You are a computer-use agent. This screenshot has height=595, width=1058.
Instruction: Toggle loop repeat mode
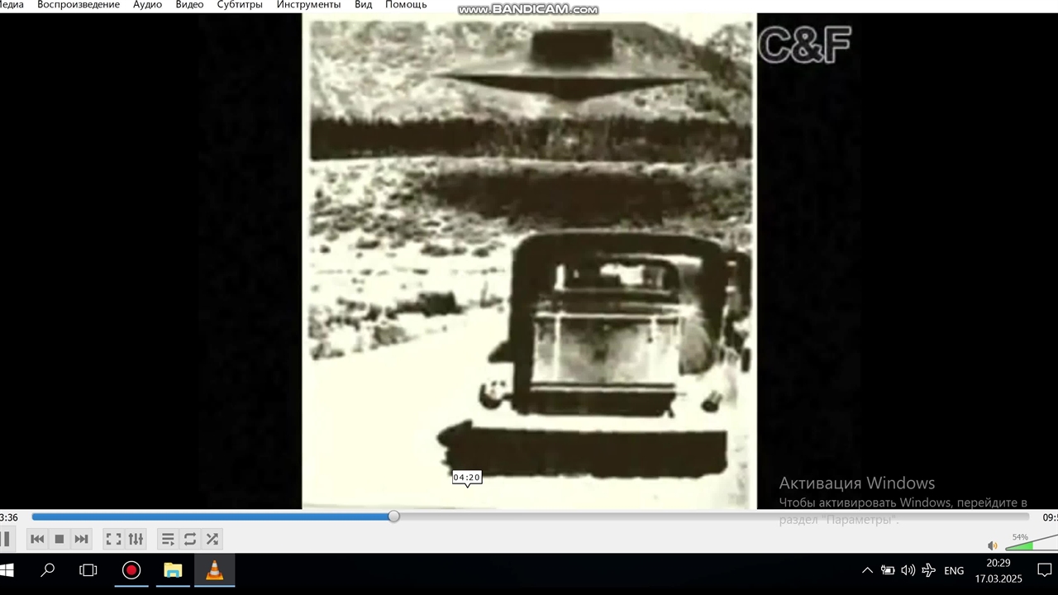point(190,539)
